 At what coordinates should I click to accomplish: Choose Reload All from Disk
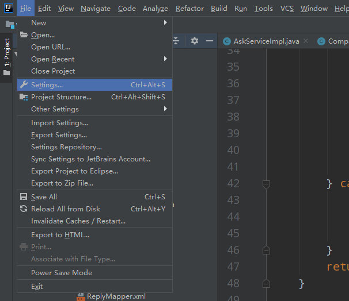[94, 209]
